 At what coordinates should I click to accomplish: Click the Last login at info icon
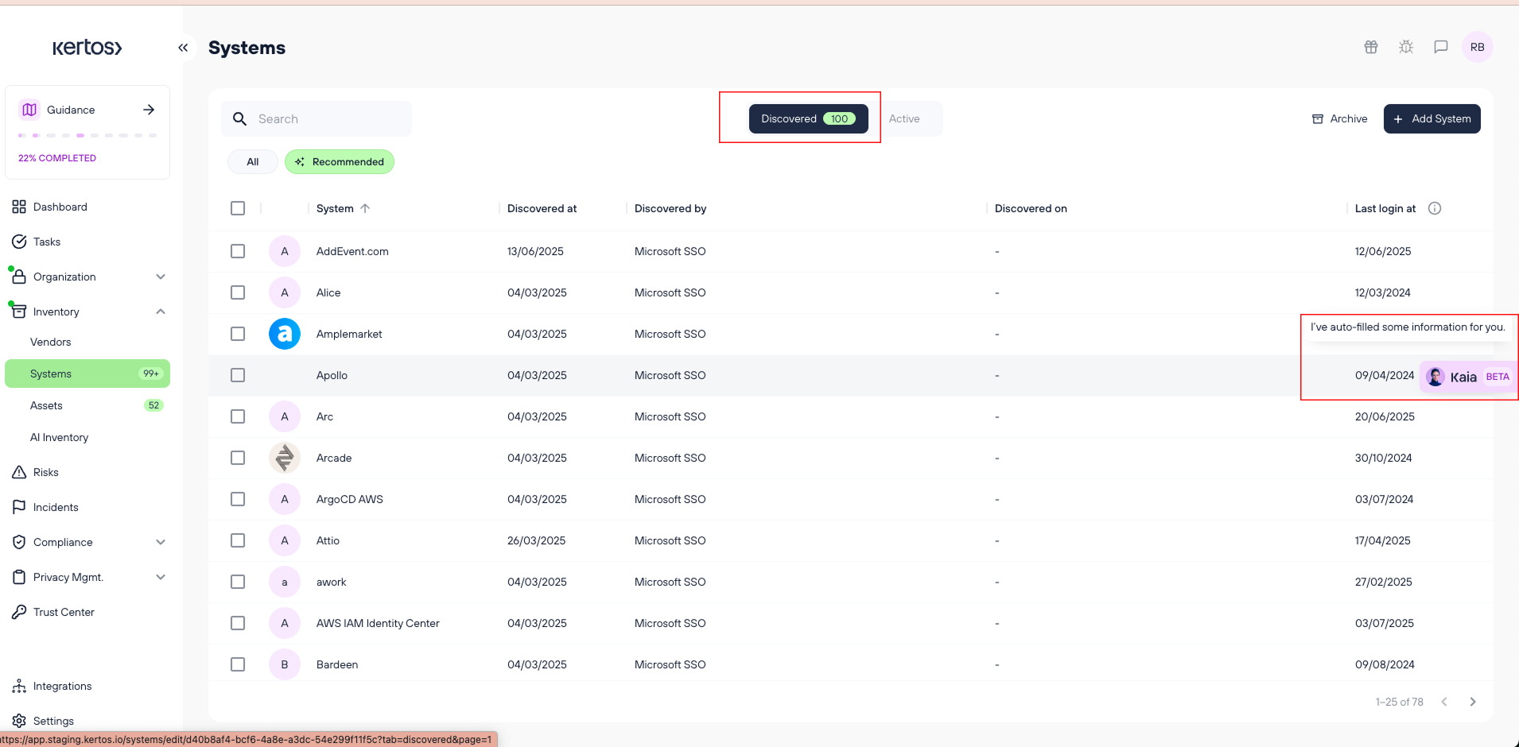[1435, 208]
